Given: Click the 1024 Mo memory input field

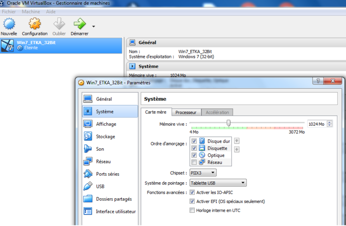Looking at the screenshot, I should [x=317, y=124].
